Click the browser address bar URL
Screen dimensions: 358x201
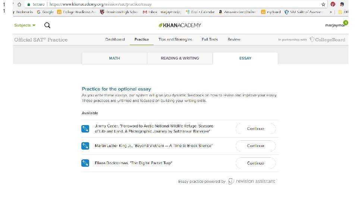pyautogui.click(x=100, y=4)
